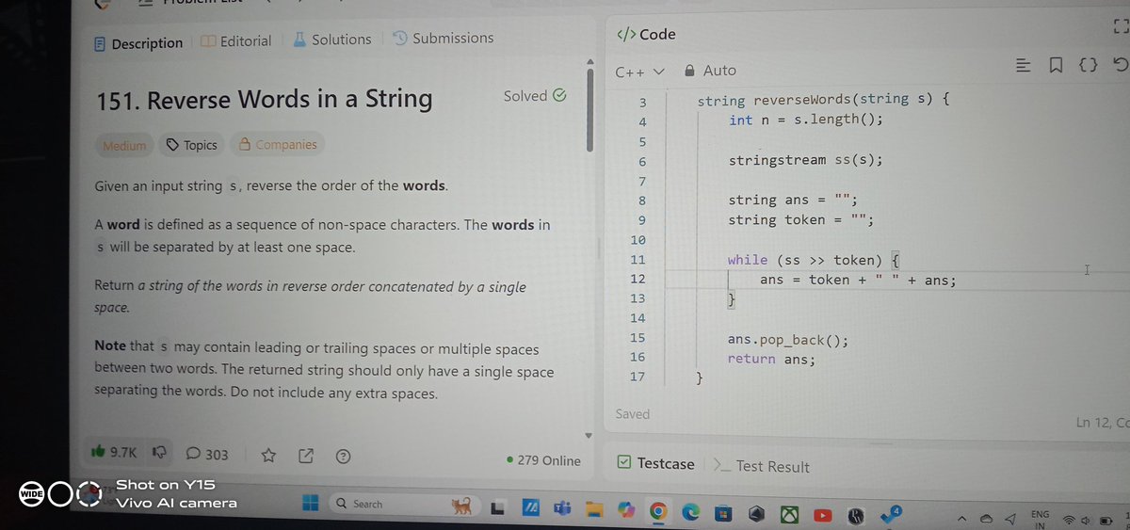Click the format code icon
The width and height of the screenshot is (1130, 530).
pyautogui.click(x=1024, y=66)
